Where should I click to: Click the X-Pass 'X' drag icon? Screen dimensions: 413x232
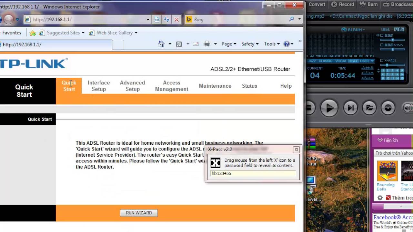point(216,163)
